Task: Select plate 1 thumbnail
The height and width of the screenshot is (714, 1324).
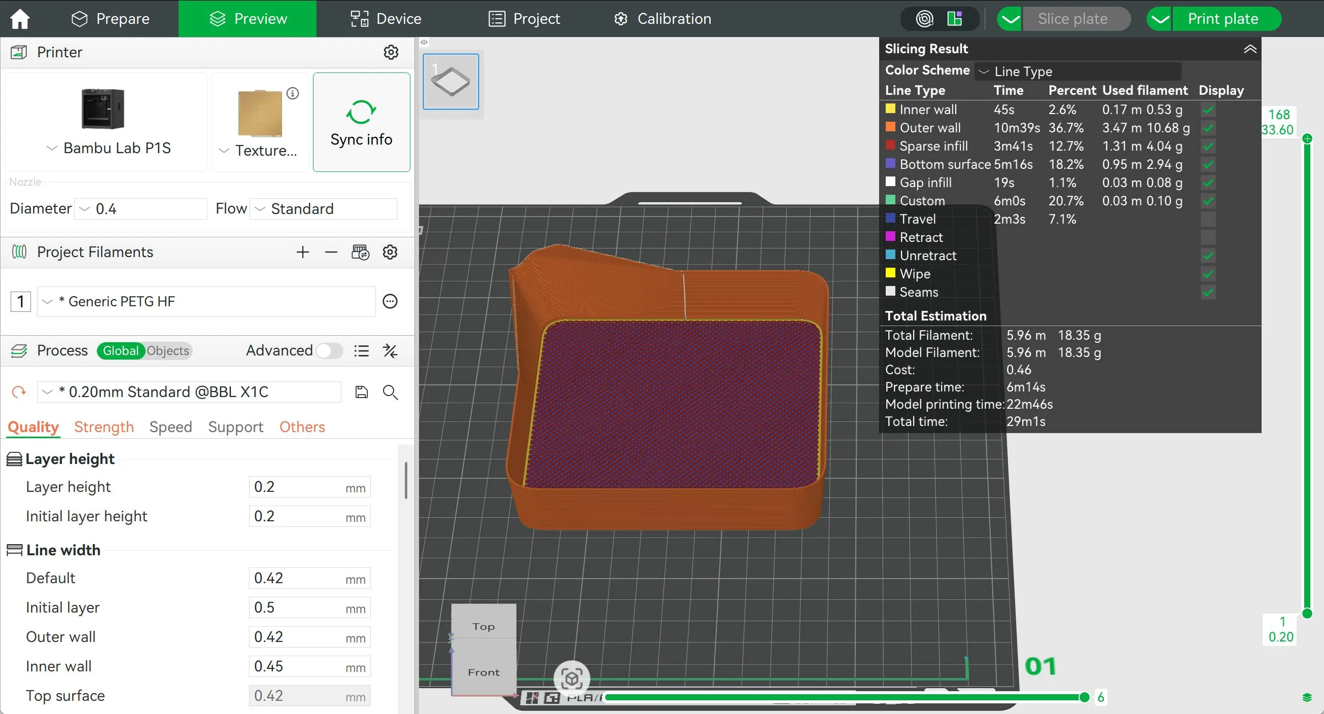Action: (x=451, y=82)
